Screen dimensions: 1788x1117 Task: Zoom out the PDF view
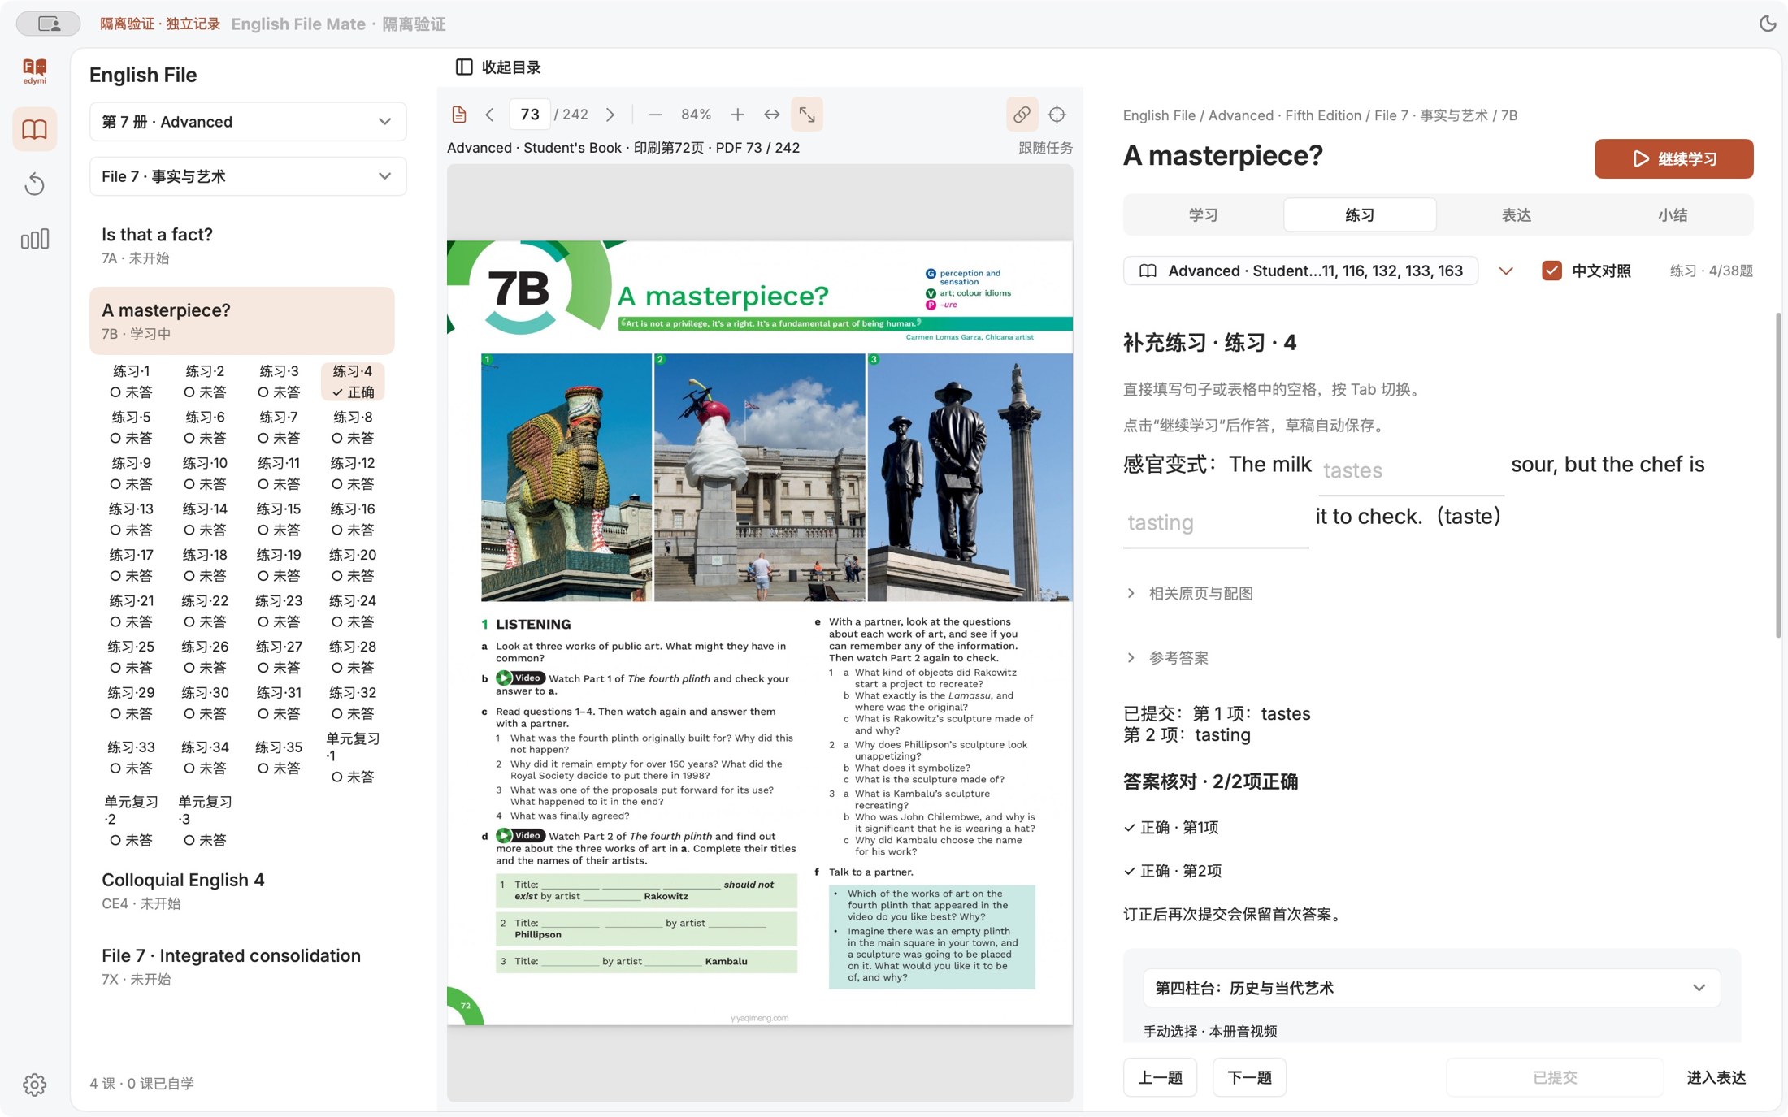pos(656,115)
